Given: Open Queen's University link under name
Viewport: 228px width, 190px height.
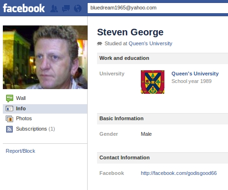Looking at the screenshot, I should pos(150,43).
